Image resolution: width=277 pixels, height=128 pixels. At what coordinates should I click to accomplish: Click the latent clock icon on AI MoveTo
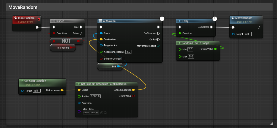(x=162, y=19)
